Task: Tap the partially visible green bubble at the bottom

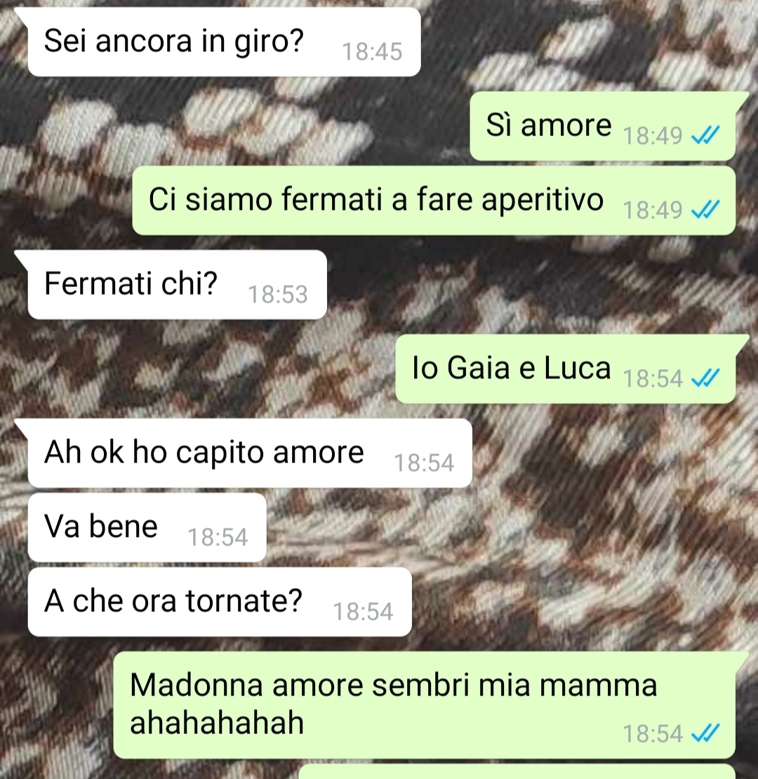Action: coord(517,771)
